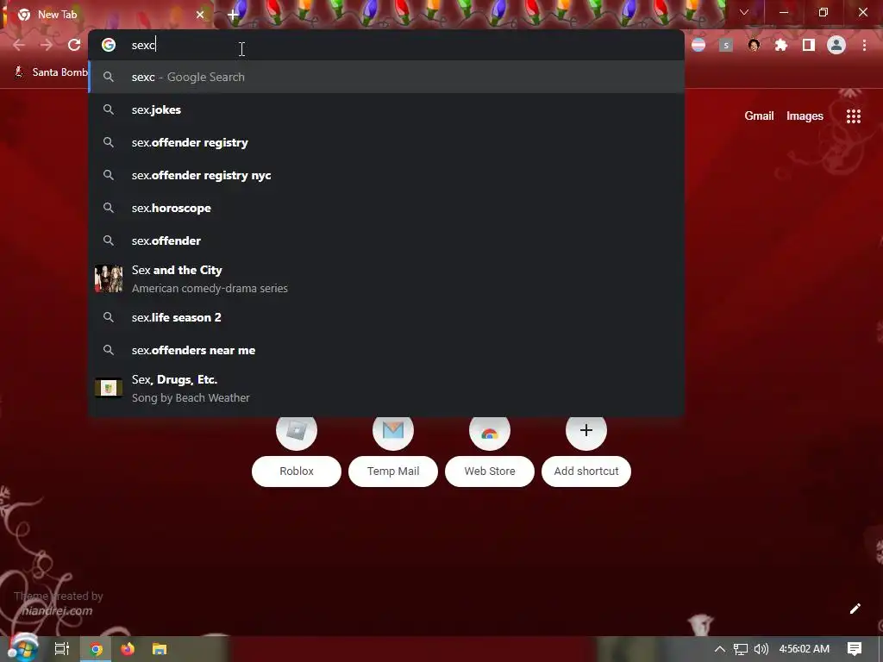Open the Images link

coord(805,116)
